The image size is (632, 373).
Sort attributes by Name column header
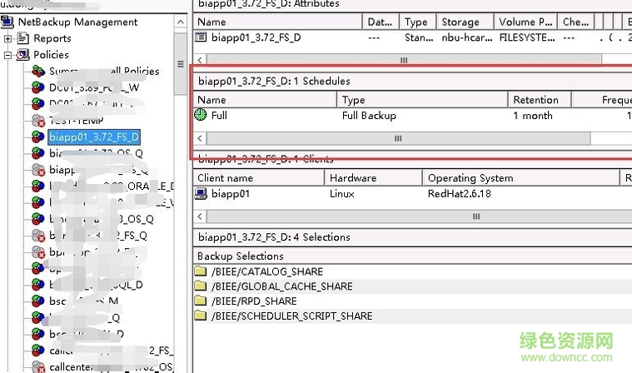[x=278, y=22]
